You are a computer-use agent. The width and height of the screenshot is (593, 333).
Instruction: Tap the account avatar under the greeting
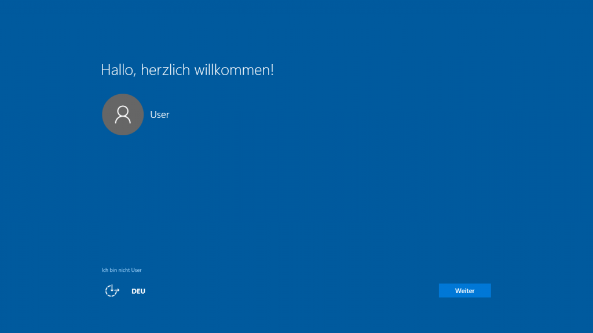pyautogui.click(x=123, y=114)
